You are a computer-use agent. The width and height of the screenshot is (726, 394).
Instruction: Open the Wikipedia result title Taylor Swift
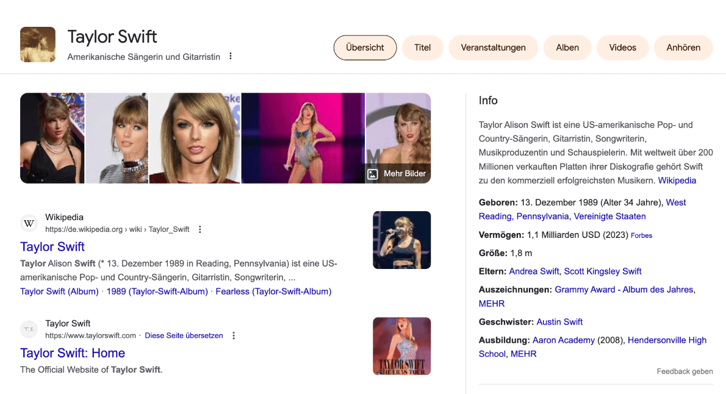(52, 247)
